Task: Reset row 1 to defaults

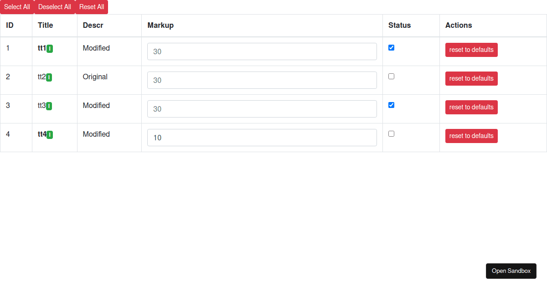Action: [471, 50]
